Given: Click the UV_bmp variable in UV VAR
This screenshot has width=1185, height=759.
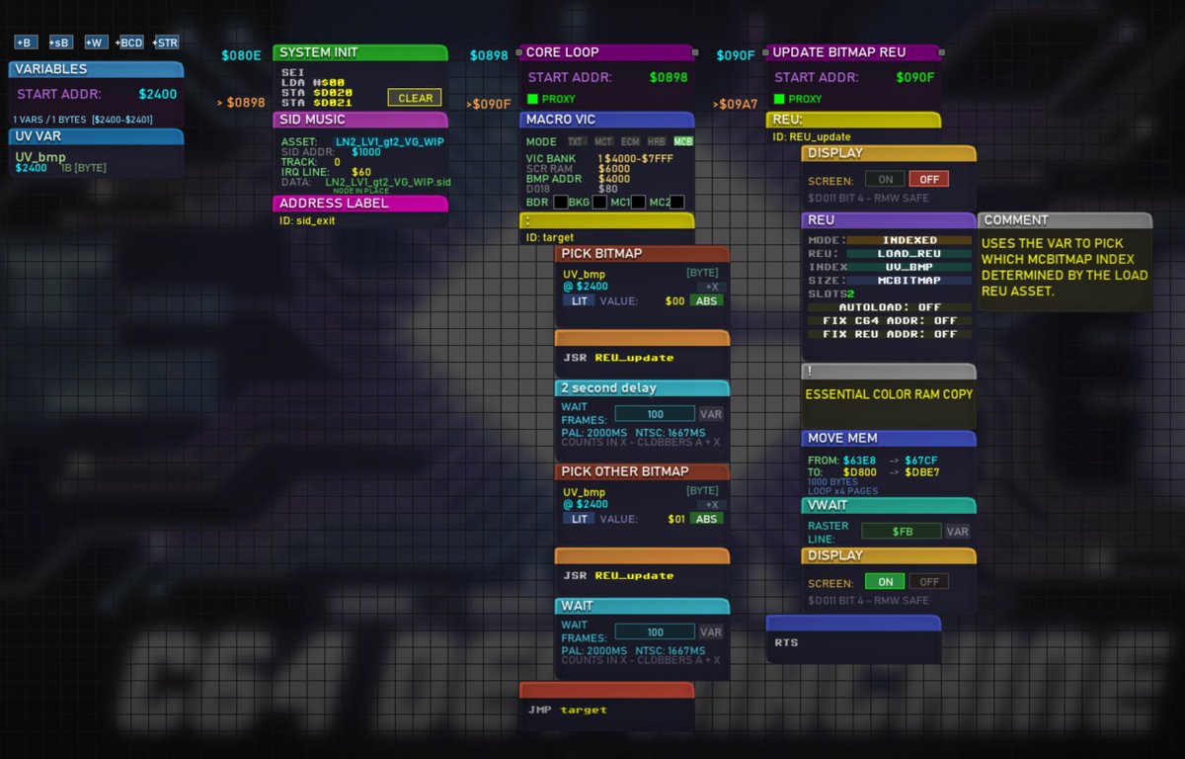Looking at the screenshot, I should (40, 156).
